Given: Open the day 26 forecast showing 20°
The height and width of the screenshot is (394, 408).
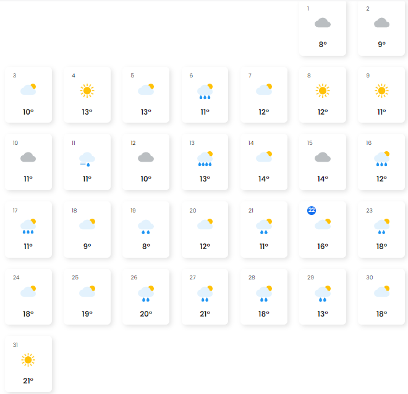Looking at the screenshot, I should coord(146,296).
